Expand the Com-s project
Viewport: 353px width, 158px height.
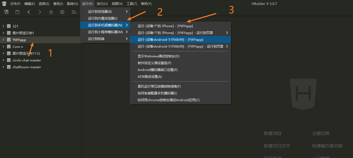click(x=3, y=47)
